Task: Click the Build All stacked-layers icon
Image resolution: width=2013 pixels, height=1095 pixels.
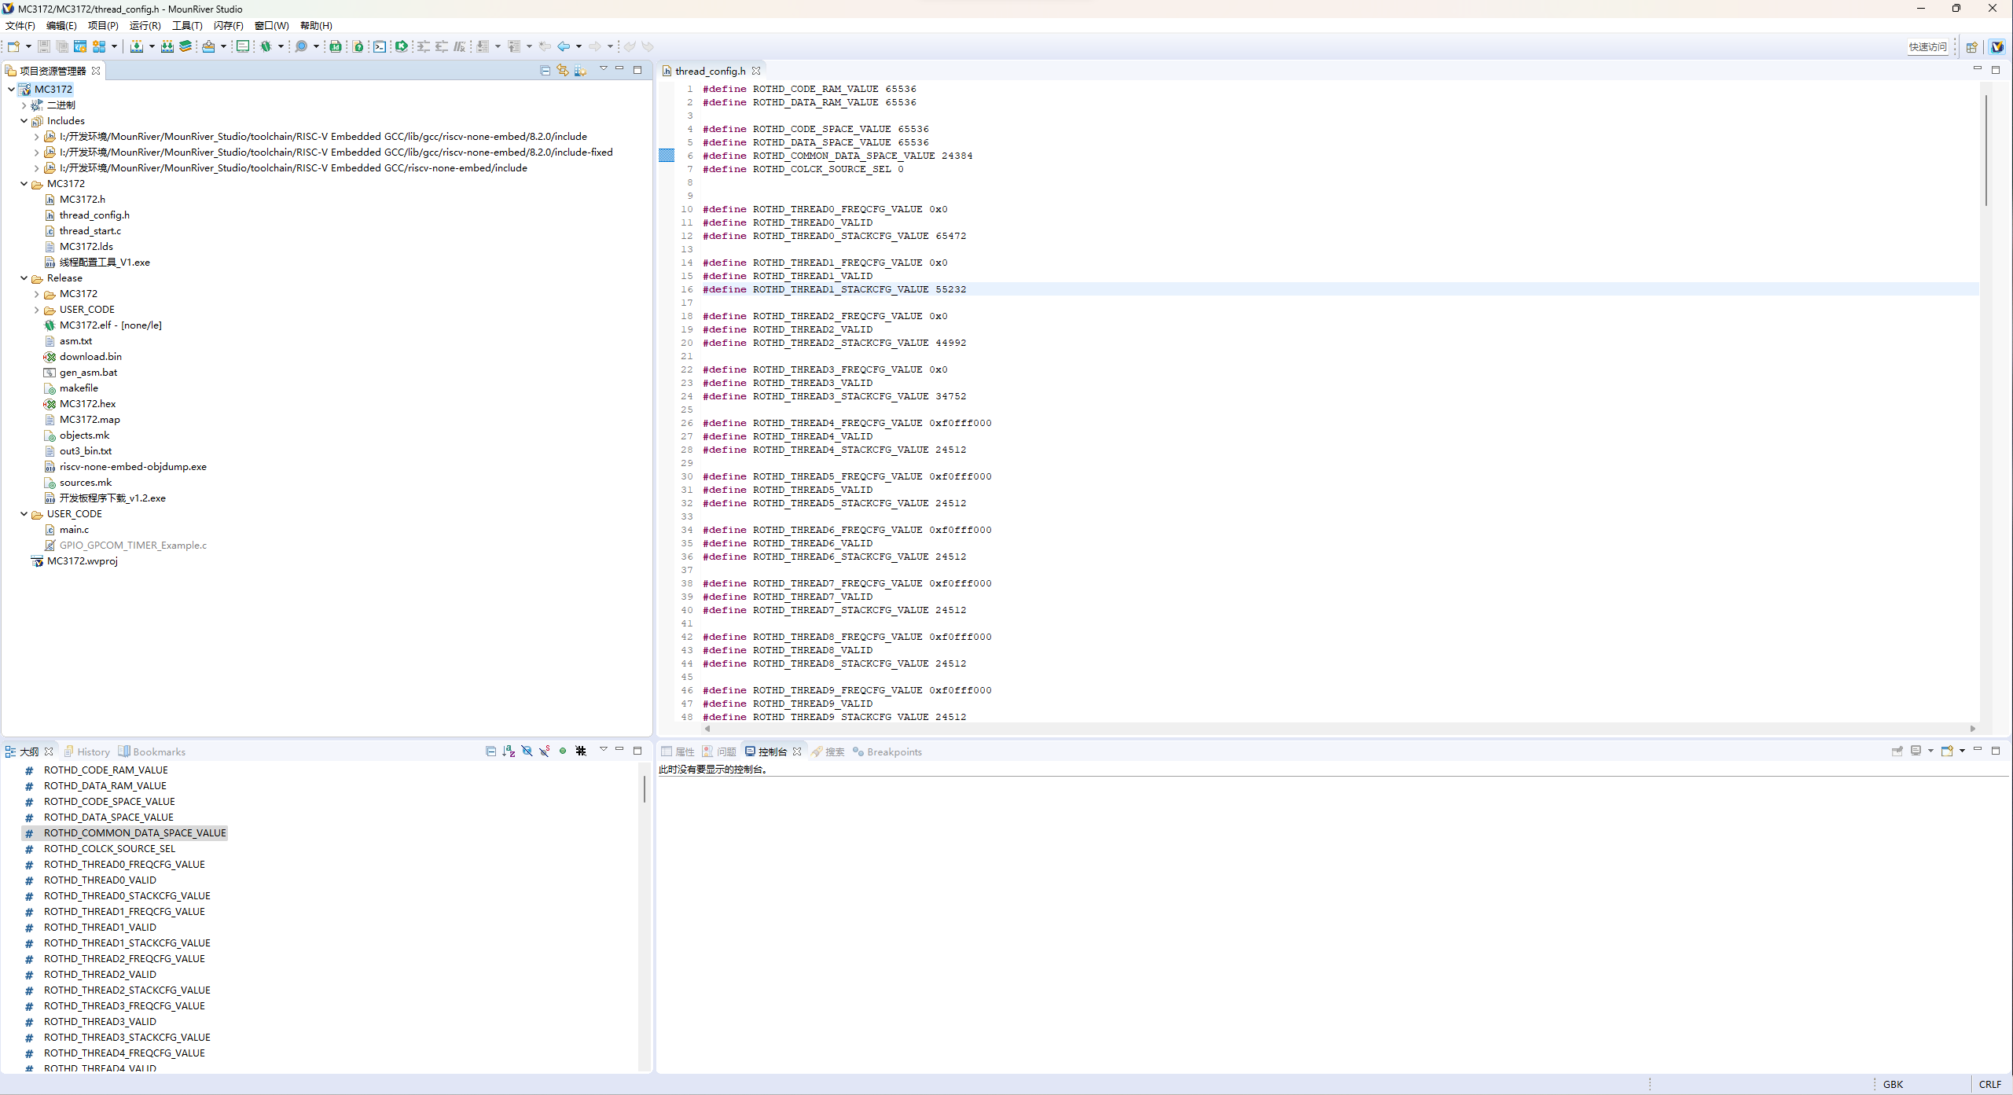Action: point(186,46)
